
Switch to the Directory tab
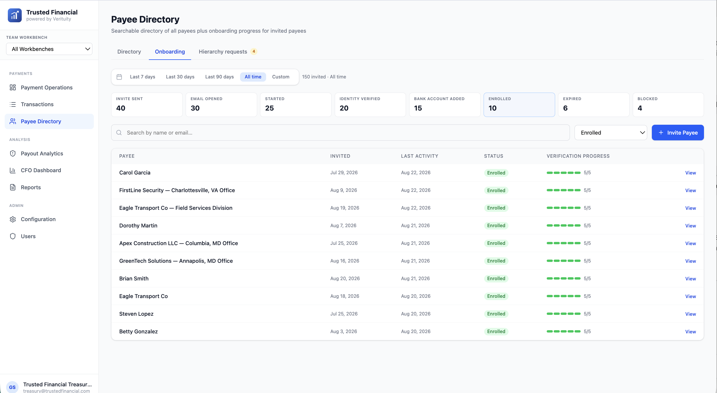coord(129,52)
